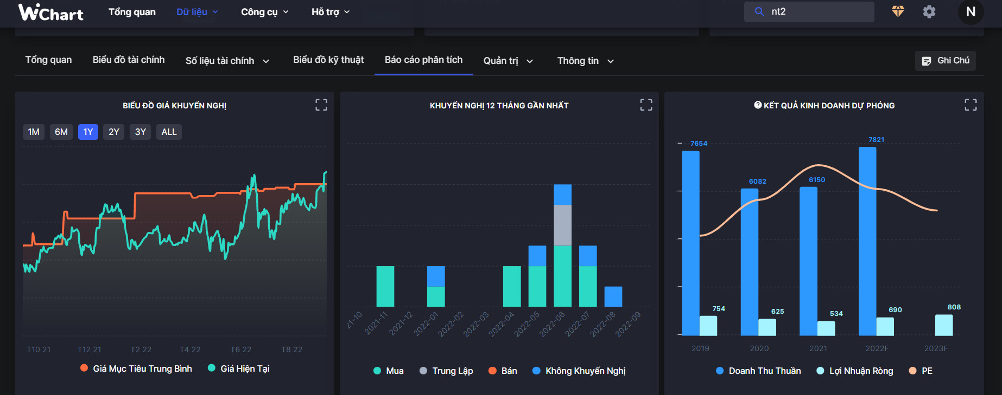Open settings gear icon

point(929,11)
